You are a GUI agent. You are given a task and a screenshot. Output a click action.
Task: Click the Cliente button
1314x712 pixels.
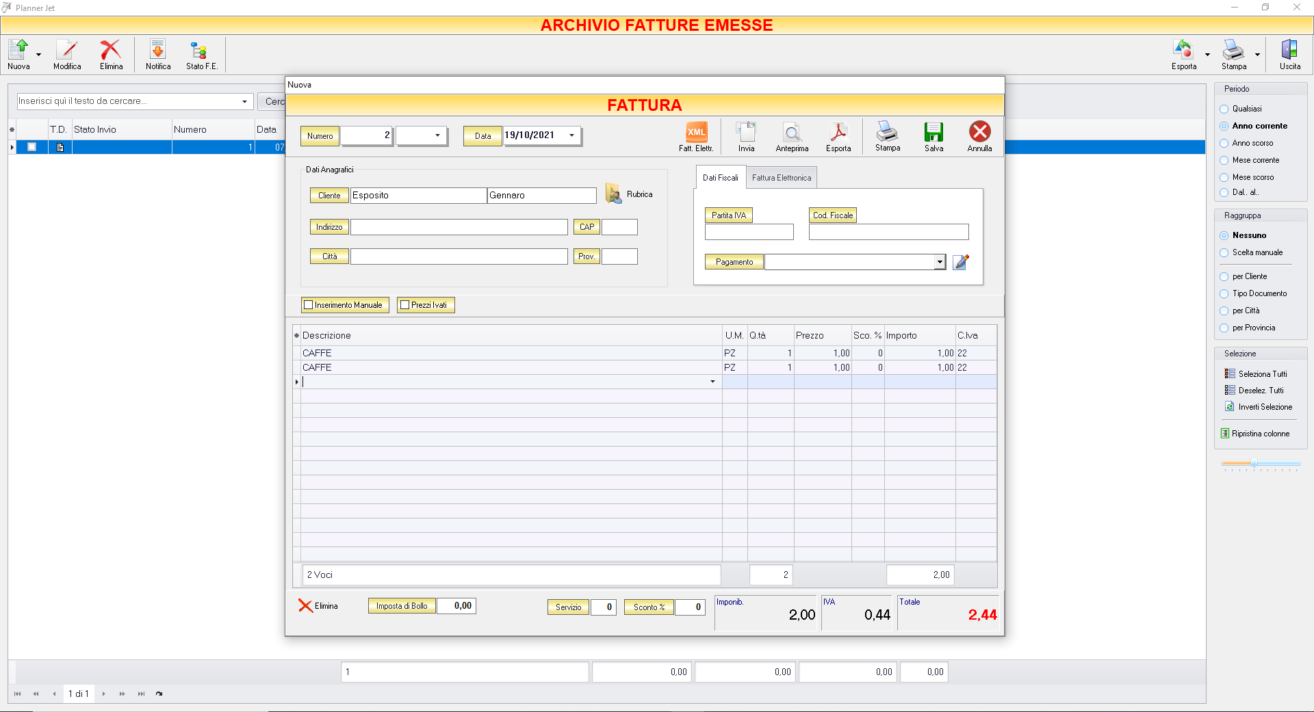(329, 196)
